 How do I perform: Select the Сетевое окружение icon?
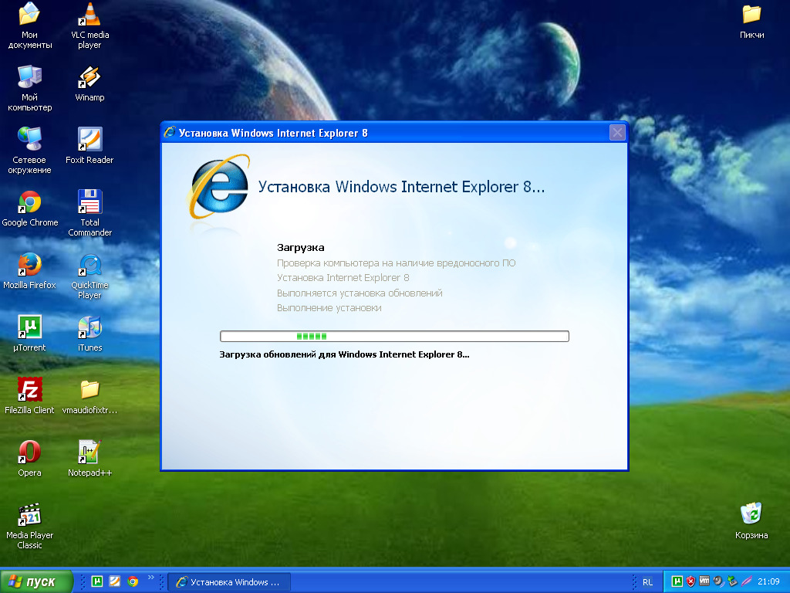[30, 151]
